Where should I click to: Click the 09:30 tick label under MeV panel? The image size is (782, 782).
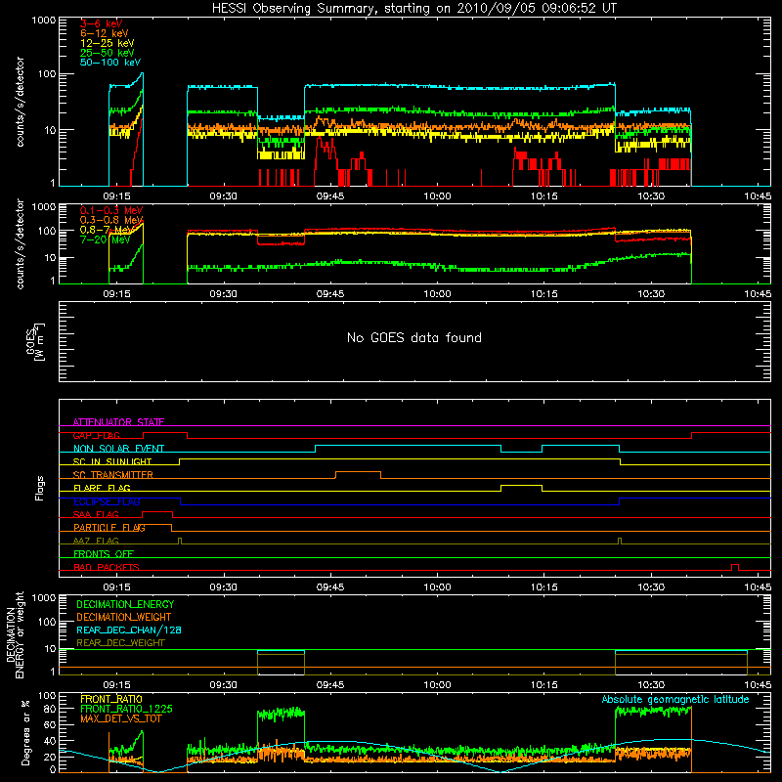click(x=223, y=294)
